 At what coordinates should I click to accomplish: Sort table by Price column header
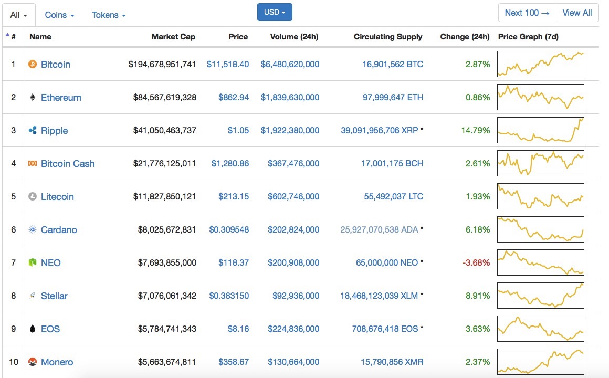pos(238,37)
